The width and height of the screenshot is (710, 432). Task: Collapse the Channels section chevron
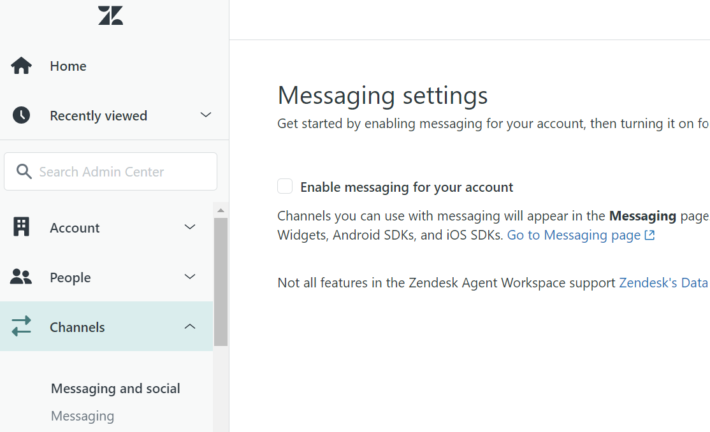tap(190, 327)
